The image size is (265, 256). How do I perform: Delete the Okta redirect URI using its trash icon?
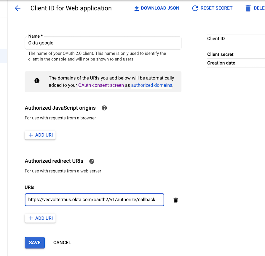tap(175, 200)
